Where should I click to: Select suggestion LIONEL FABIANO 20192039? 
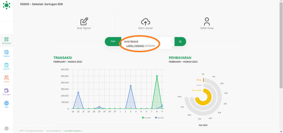pyautogui.click(x=140, y=46)
